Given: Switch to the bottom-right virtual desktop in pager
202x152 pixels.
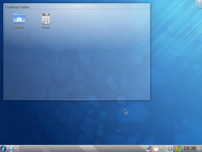Looking at the screenshot, I should coord(22,150).
